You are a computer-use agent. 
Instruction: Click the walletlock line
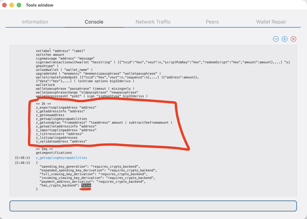tap(46, 85)
